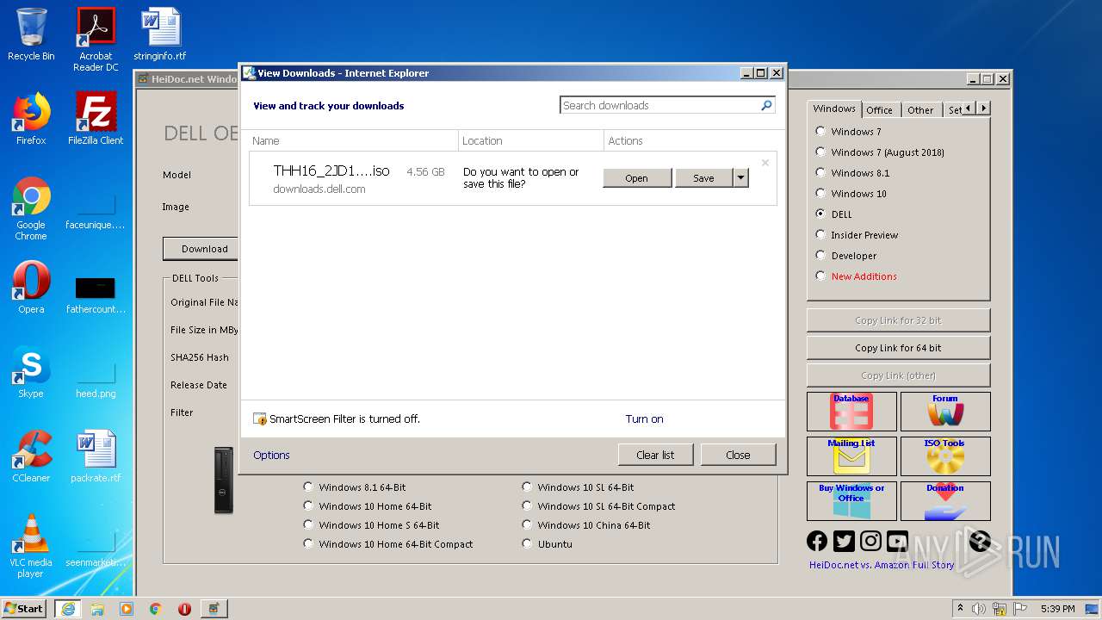
Task: Switch to the Office tab
Action: tap(879, 110)
